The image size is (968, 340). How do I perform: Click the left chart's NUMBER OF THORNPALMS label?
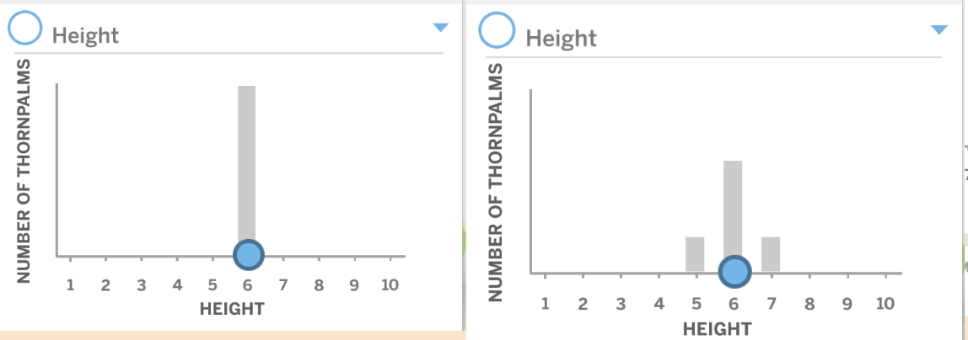tap(24, 170)
